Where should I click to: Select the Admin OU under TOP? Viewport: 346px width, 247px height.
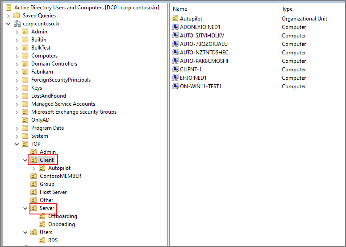48,152
